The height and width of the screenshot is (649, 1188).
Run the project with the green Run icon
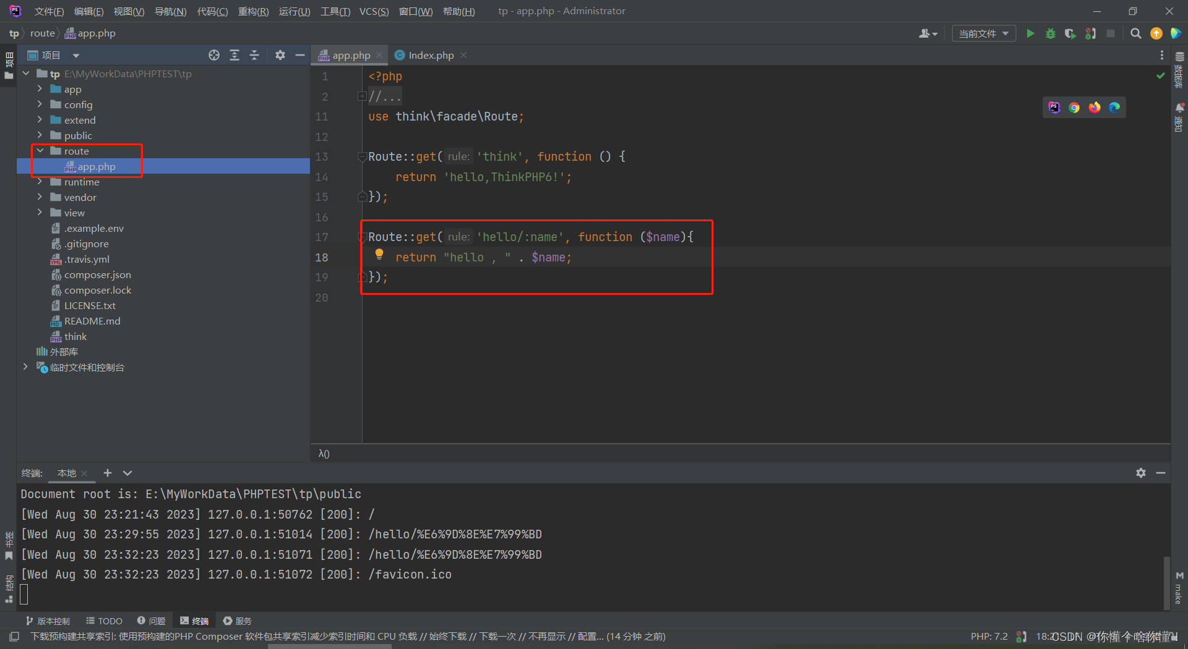(1030, 33)
